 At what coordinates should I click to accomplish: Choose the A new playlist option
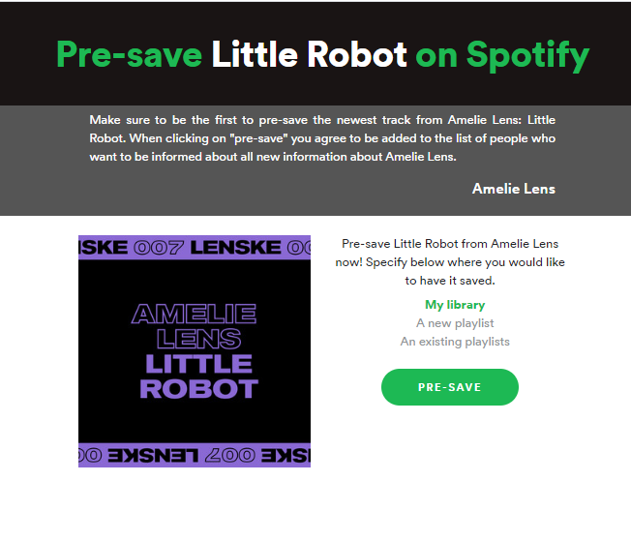click(x=455, y=323)
